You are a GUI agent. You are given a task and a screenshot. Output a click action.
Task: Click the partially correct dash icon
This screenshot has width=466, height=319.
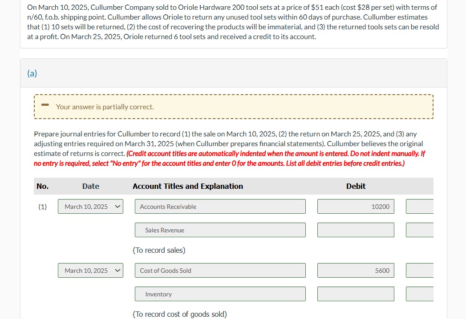45,105
